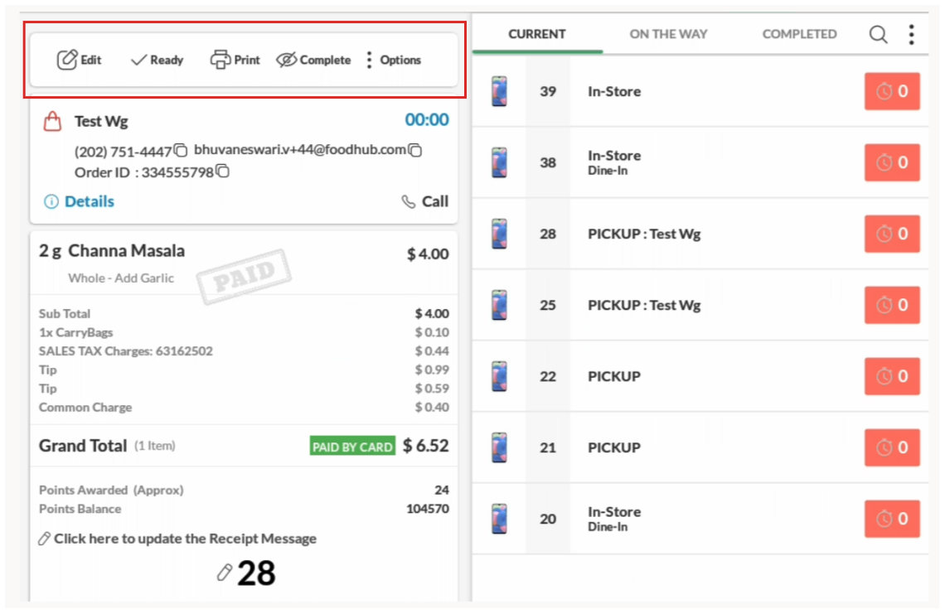This screenshot has height=614, width=945.
Task: Switch to the CURRENT tab
Action: coord(537,34)
